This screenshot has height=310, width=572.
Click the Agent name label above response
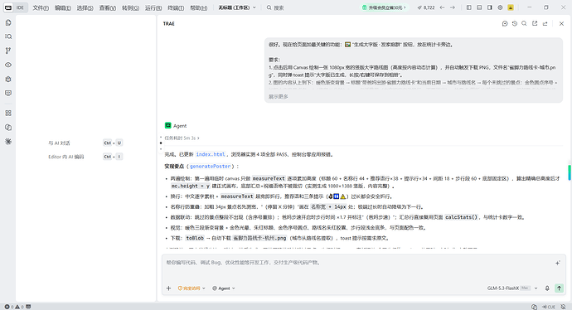[x=180, y=126]
